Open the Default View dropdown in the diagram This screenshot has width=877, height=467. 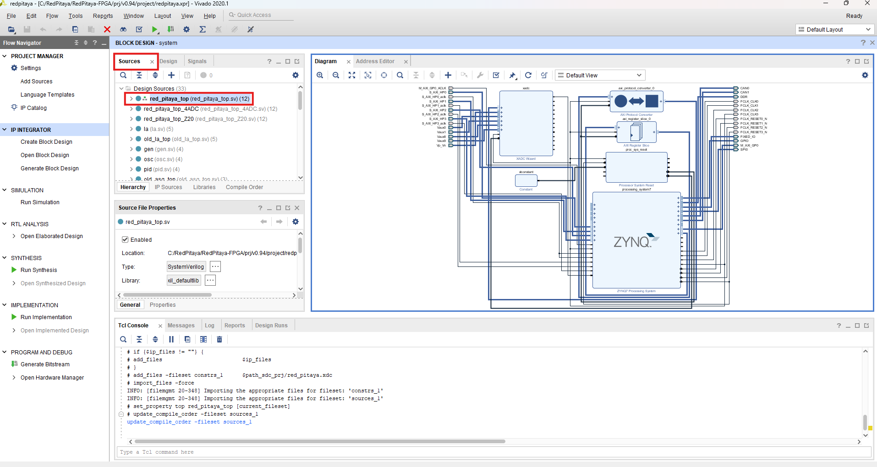[600, 75]
